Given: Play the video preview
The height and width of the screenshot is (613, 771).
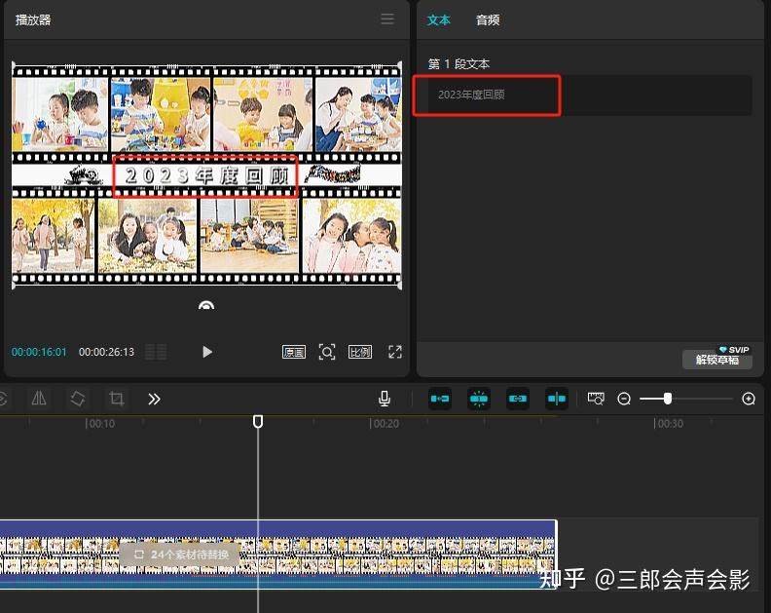Looking at the screenshot, I should pyautogui.click(x=207, y=352).
